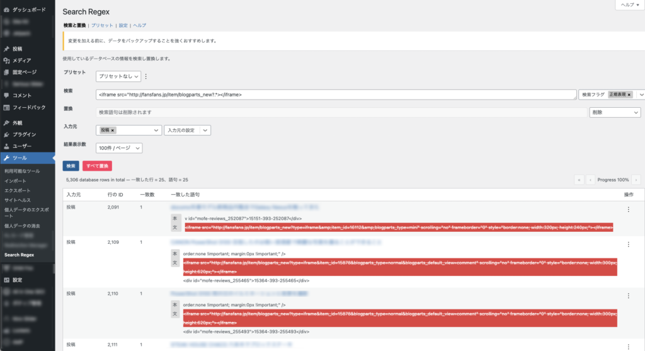The width and height of the screenshot is (645, 351).
Task: Click the settings icon beside 設定 in sidebar
Action: point(6,280)
